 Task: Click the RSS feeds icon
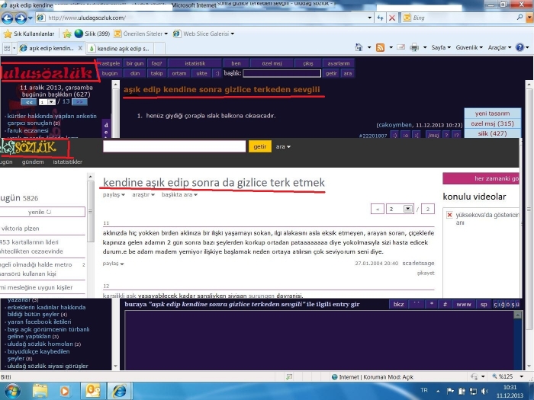pos(380,47)
